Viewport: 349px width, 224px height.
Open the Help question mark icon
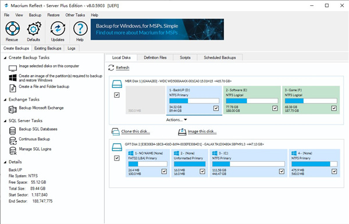click(x=80, y=29)
